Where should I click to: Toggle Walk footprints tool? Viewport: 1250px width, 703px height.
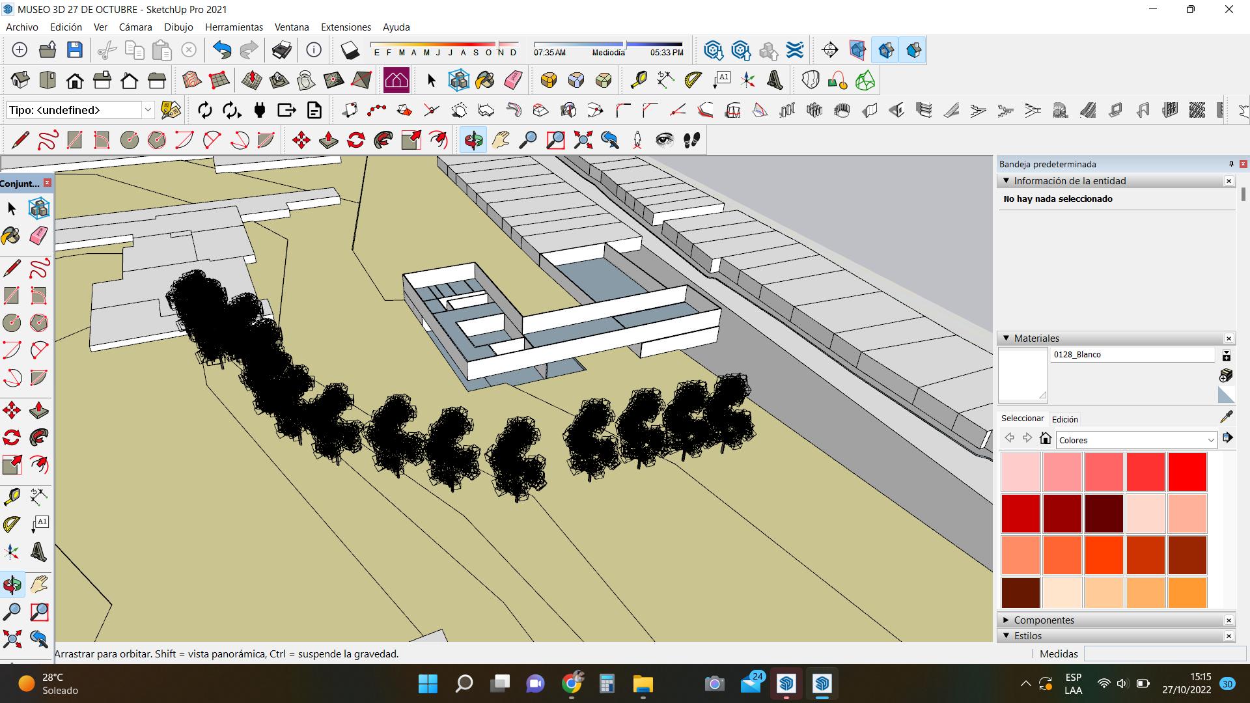[x=691, y=140]
